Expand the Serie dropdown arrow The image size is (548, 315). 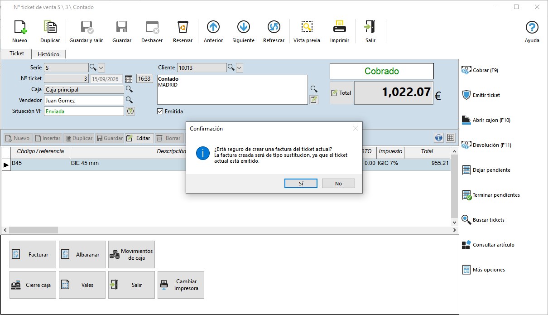pyautogui.click(x=101, y=68)
